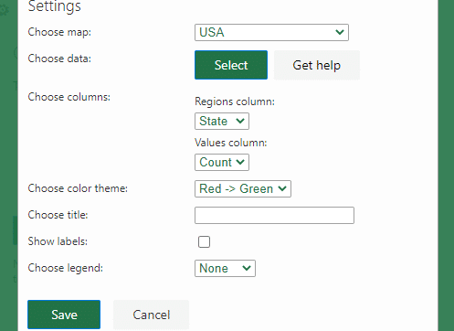Select the 'Choose map:' label text
Image resolution: width=454 pixels, height=331 pixels.
click(59, 32)
